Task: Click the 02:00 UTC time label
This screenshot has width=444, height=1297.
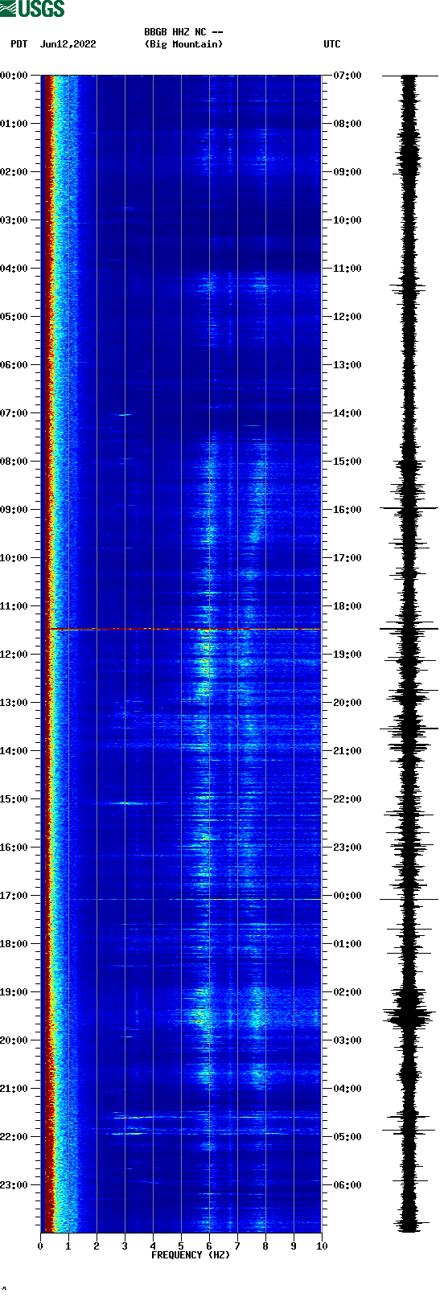Action: 347,992
